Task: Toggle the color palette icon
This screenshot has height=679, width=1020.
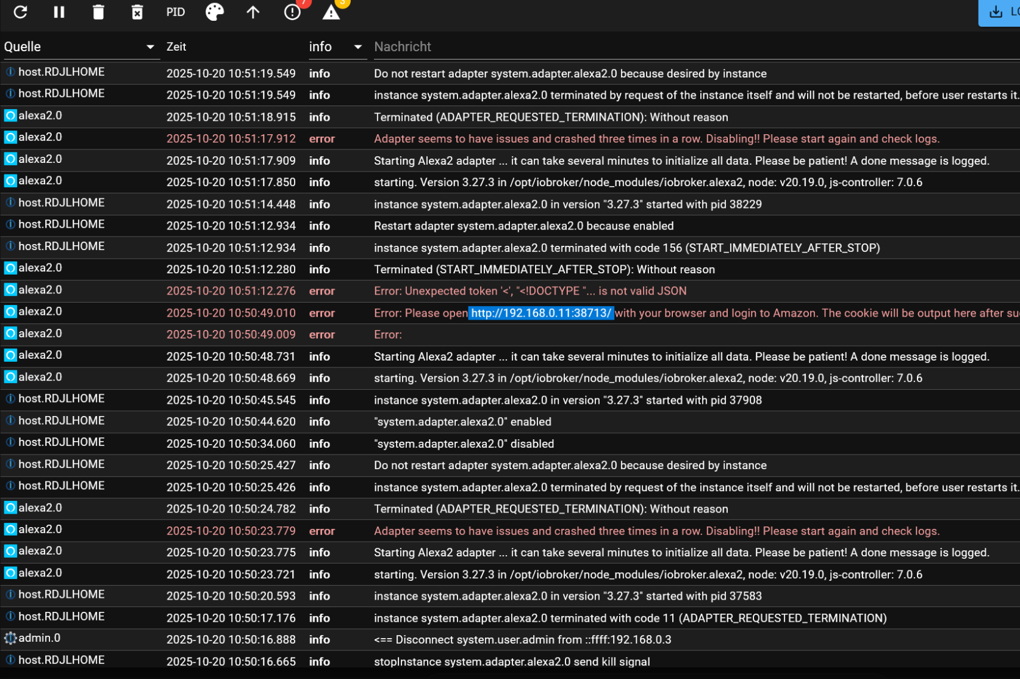Action: click(x=214, y=12)
